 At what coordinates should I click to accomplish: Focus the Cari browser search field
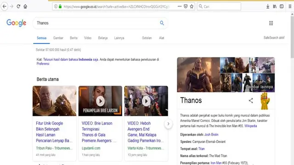(219, 6)
